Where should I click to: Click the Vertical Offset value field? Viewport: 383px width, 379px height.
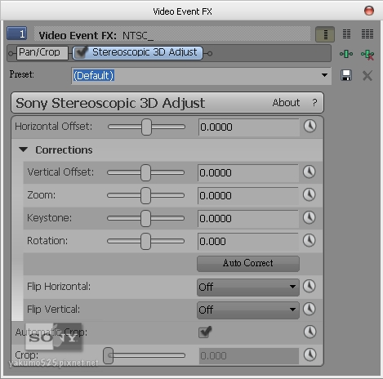pos(248,173)
